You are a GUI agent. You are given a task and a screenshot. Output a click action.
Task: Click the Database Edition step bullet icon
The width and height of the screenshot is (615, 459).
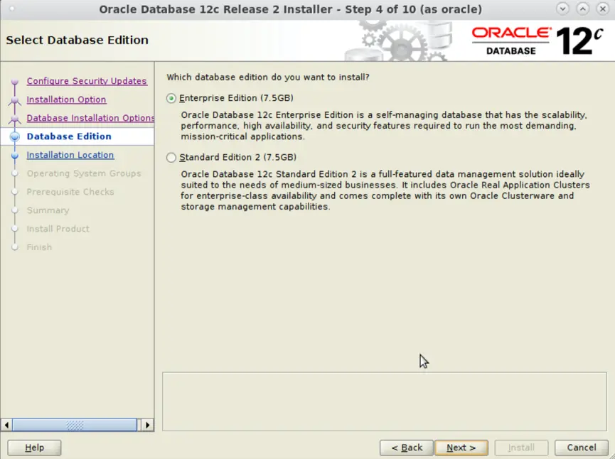pos(15,136)
